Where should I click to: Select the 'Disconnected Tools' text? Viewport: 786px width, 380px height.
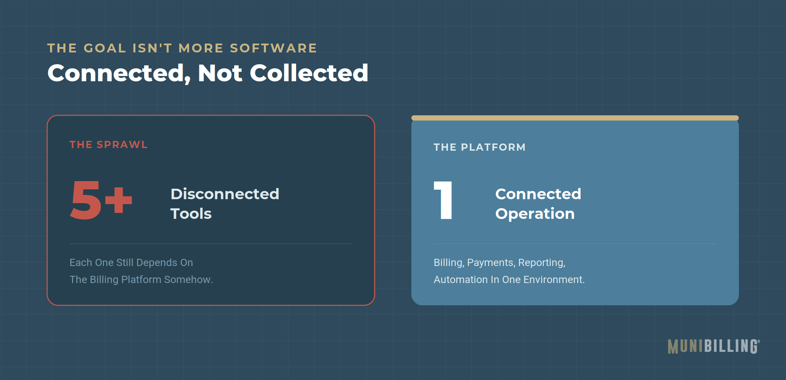coord(225,203)
